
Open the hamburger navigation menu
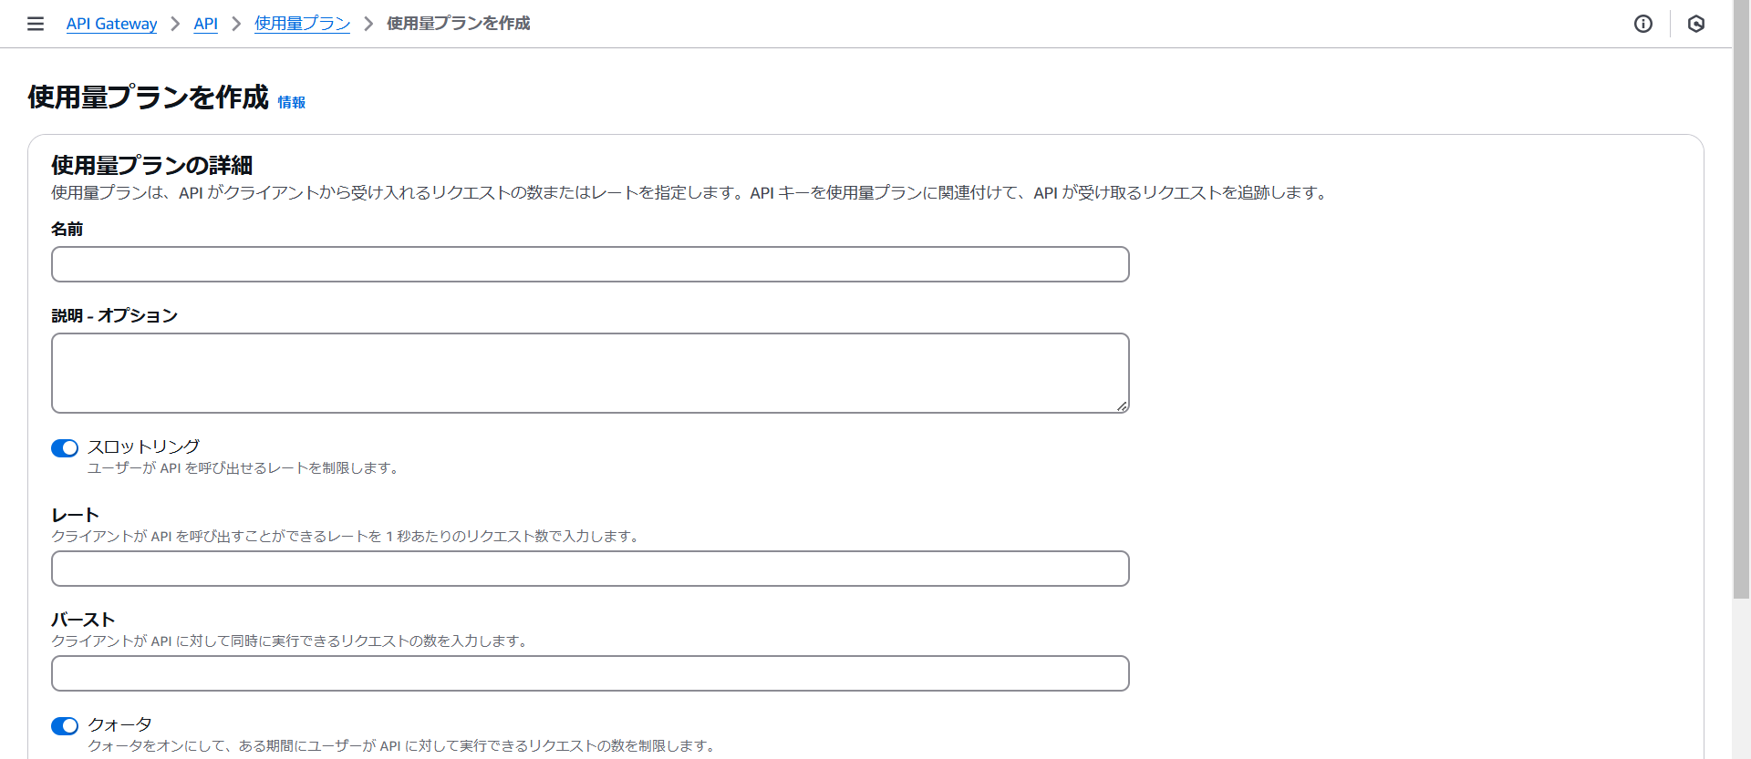[36, 24]
